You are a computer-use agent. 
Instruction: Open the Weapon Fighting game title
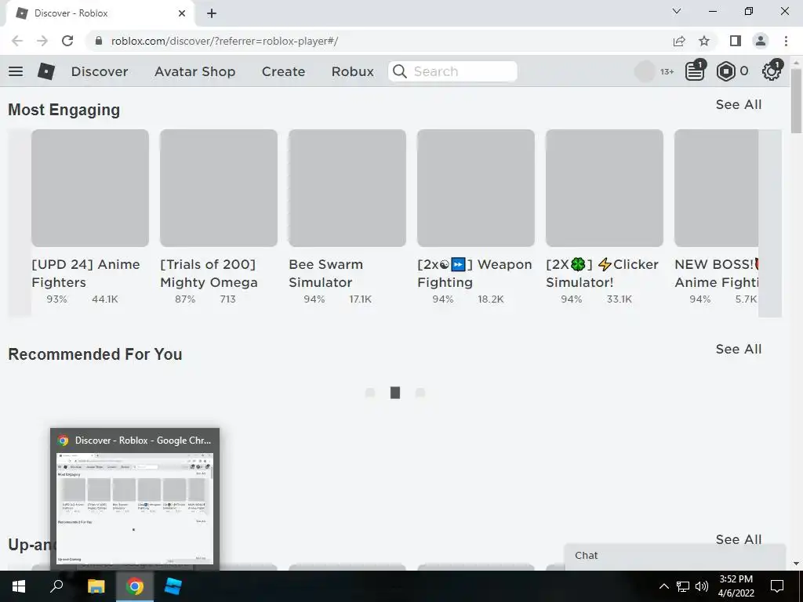tap(474, 274)
